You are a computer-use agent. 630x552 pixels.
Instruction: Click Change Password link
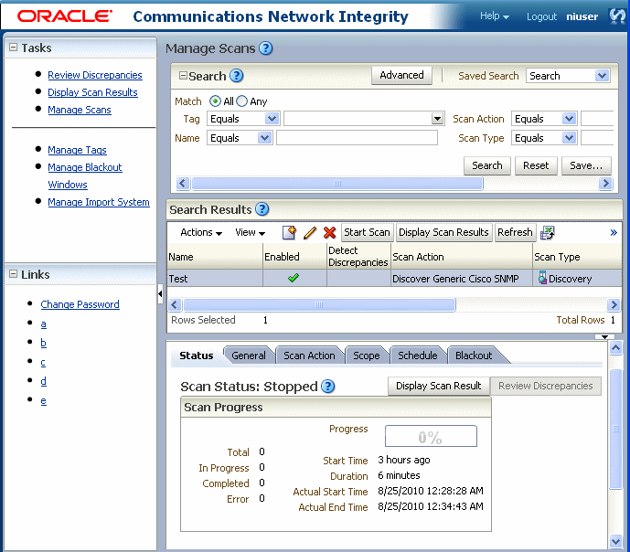pos(80,304)
